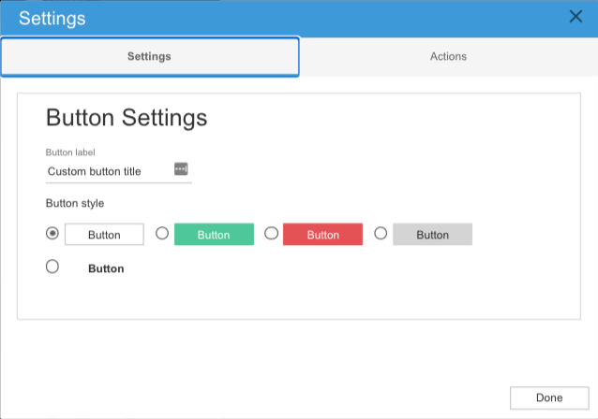Click the Button style section label
Image resolution: width=598 pixels, height=419 pixels.
pyautogui.click(x=75, y=203)
